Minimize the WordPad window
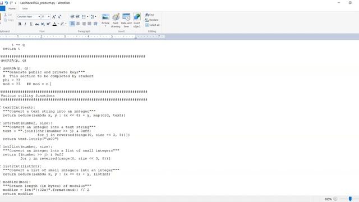Image resolution: width=359 pixels, height=202 pixels. [x=339, y=3]
